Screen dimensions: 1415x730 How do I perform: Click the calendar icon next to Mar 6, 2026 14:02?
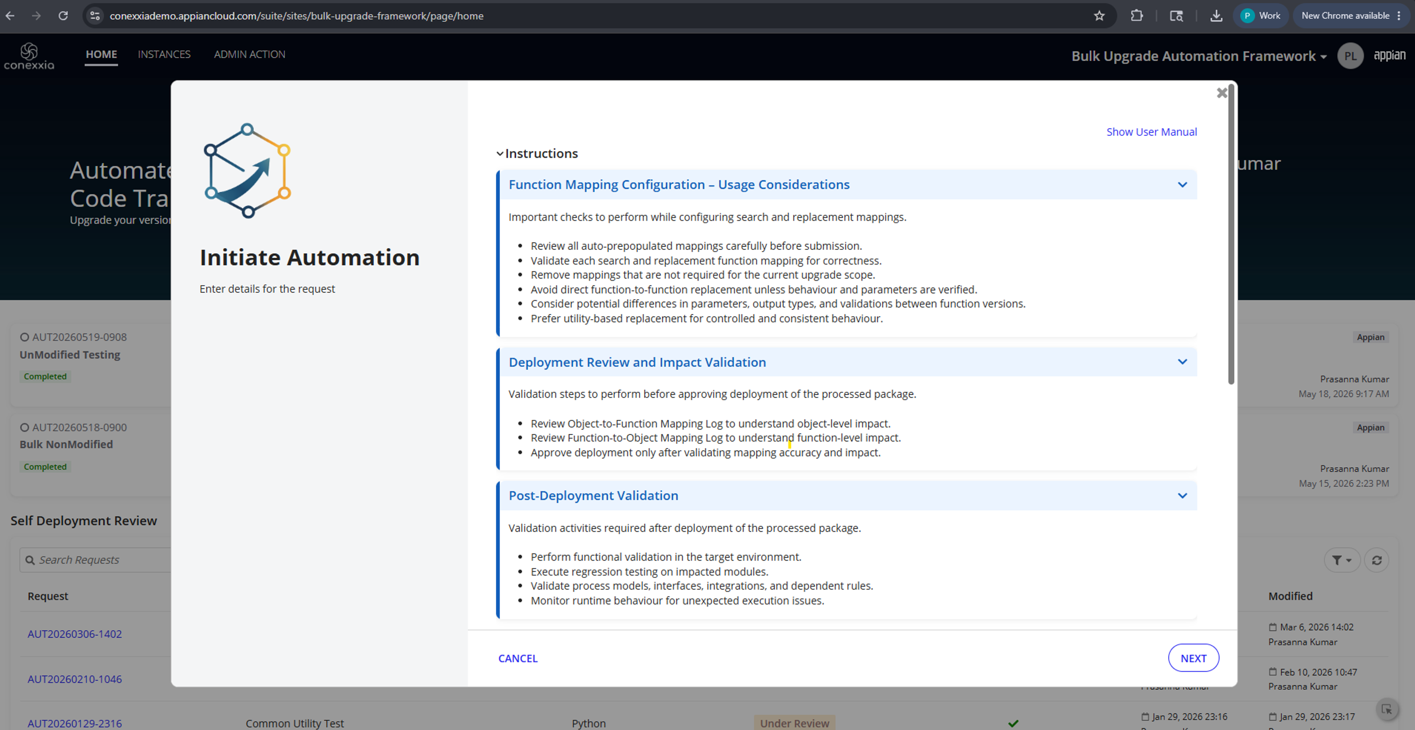point(1273,627)
